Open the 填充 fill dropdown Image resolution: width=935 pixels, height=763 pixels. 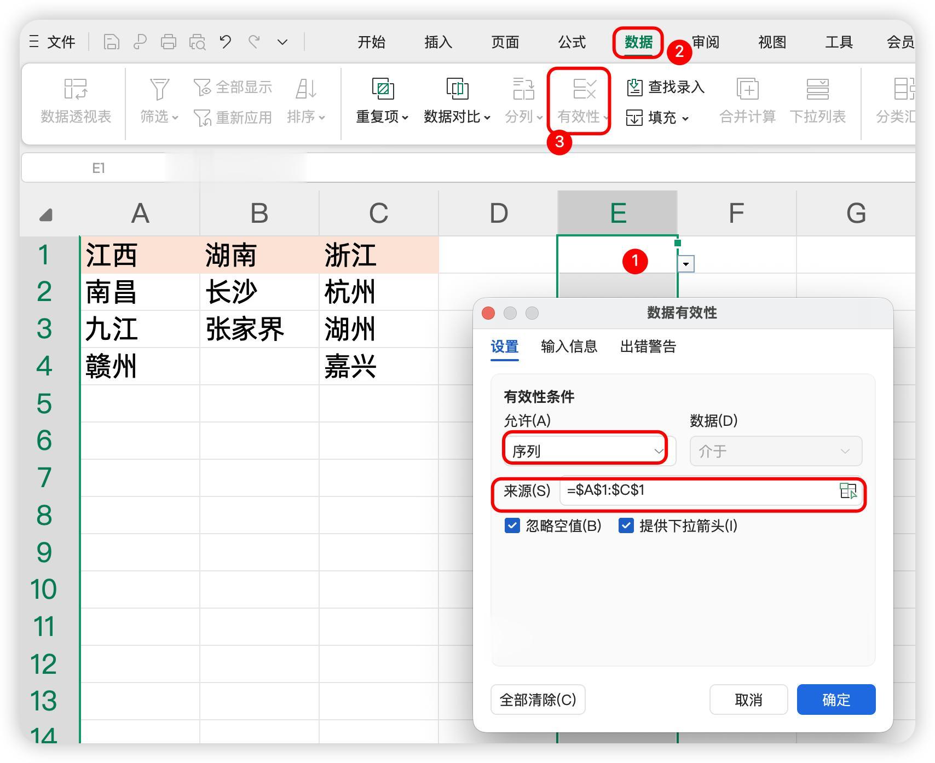[x=657, y=117]
